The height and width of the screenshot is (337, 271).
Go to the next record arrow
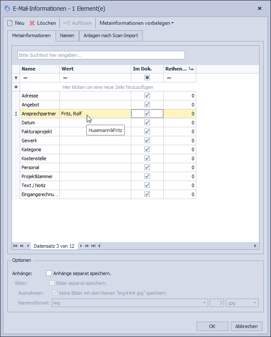(81, 246)
